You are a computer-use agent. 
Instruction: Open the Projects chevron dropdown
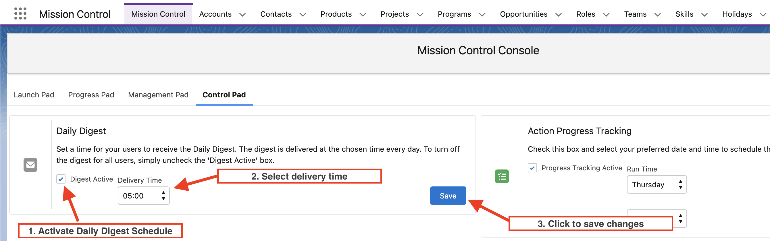point(420,14)
